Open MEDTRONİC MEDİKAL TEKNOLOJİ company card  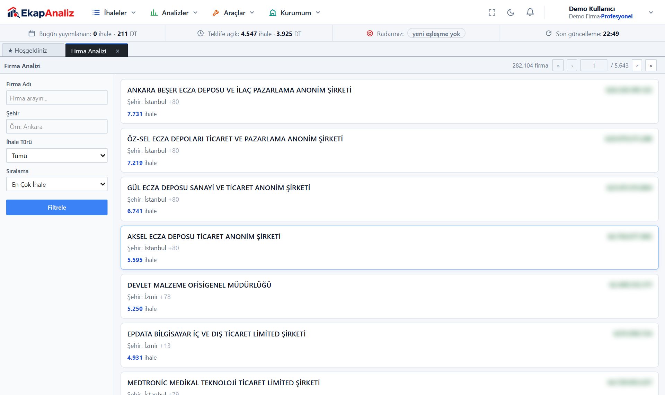pyautogui.click(x=389, y=384)
